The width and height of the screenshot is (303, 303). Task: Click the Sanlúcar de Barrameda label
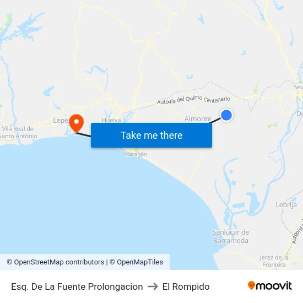(x=230, y=236)
